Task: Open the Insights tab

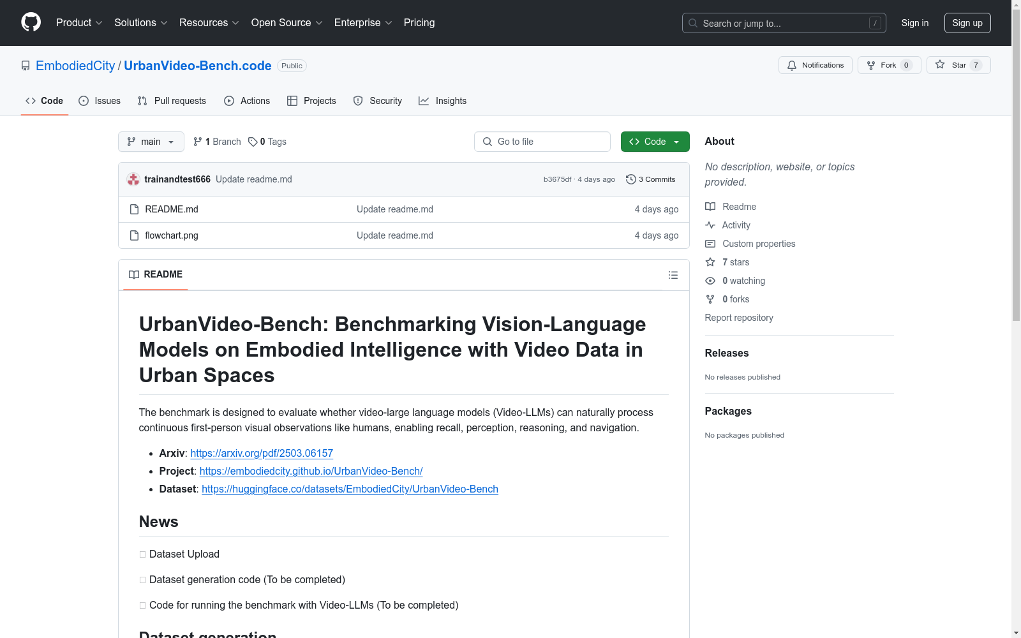Action: click(x=442, y=101)
